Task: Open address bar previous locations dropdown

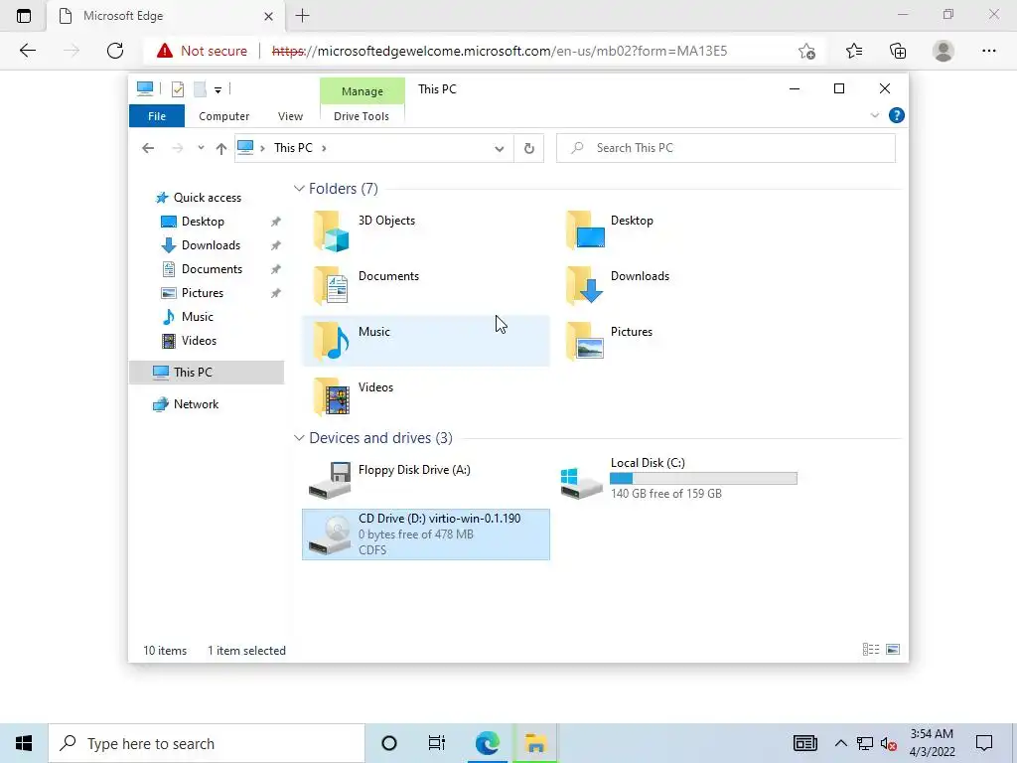Action: pos(499,149)
